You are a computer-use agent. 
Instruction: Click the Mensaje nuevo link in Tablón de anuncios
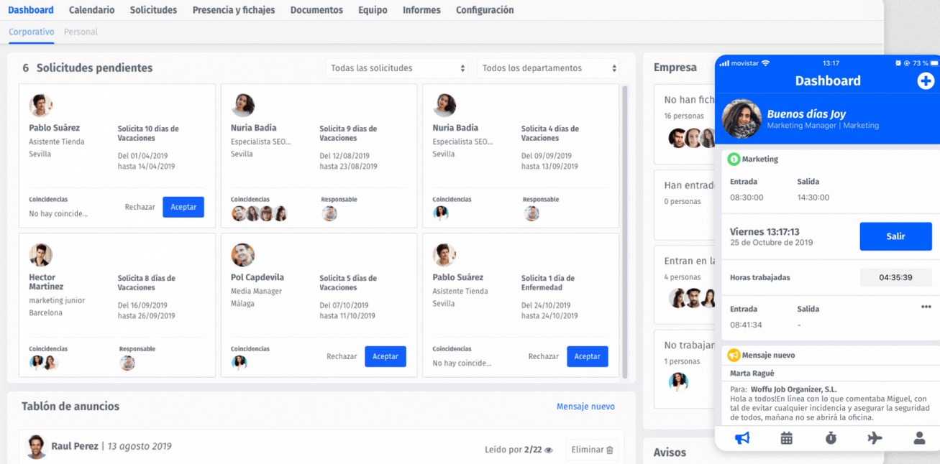click(585, 407)
